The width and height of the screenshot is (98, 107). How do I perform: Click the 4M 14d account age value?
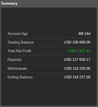(x=84, y=34)
